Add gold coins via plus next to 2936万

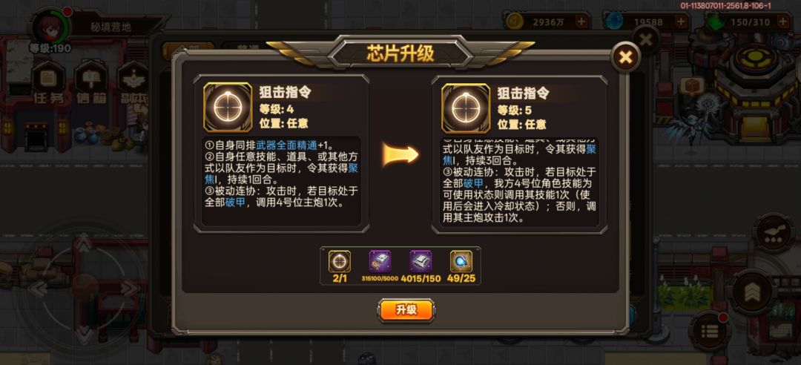581,22
